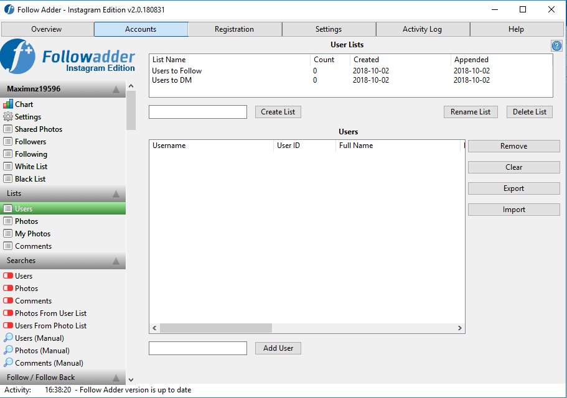Click the Import button
The height and width of the screenshot is (398, 567).
pyautogui.click(x=514, y=210)
